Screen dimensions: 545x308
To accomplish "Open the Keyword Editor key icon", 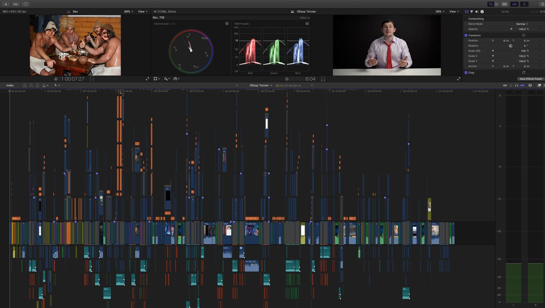I will 16,4.
